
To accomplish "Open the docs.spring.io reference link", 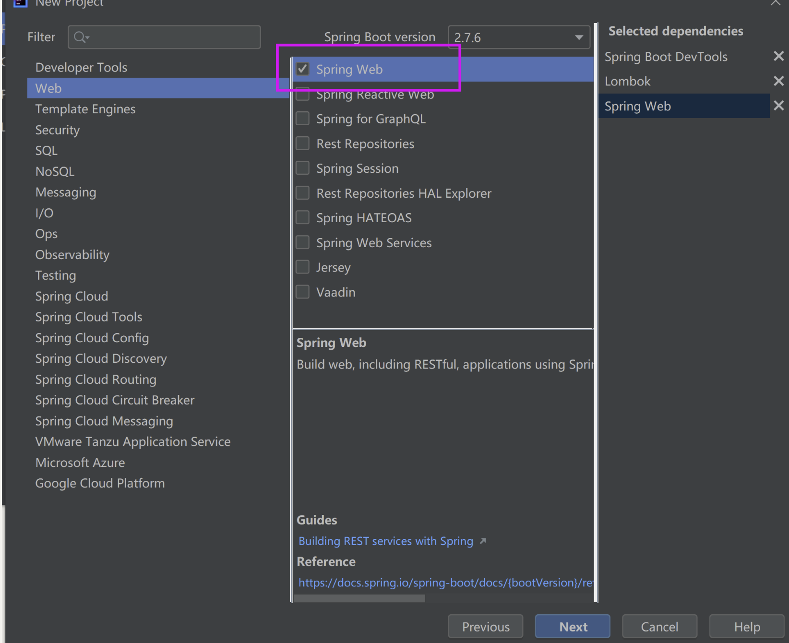I will [x=446, y=583].
